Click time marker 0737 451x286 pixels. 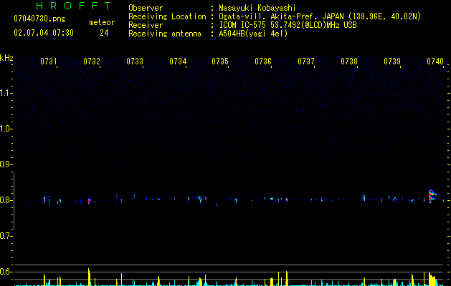[x=306, y=61]
